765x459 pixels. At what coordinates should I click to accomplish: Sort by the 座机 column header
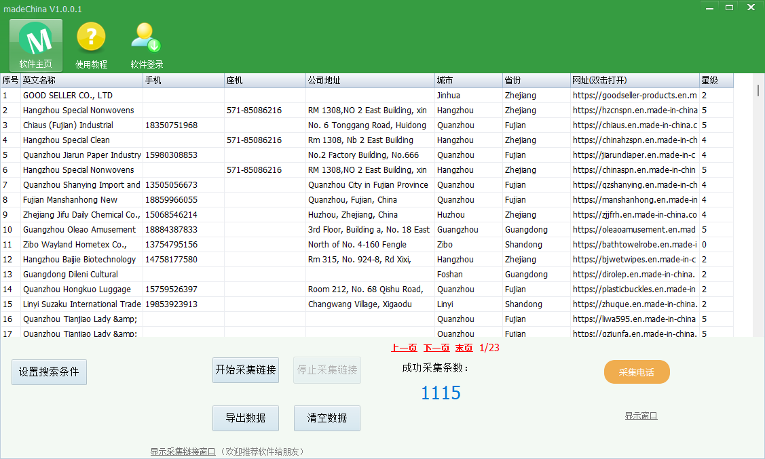coord(265,81)
